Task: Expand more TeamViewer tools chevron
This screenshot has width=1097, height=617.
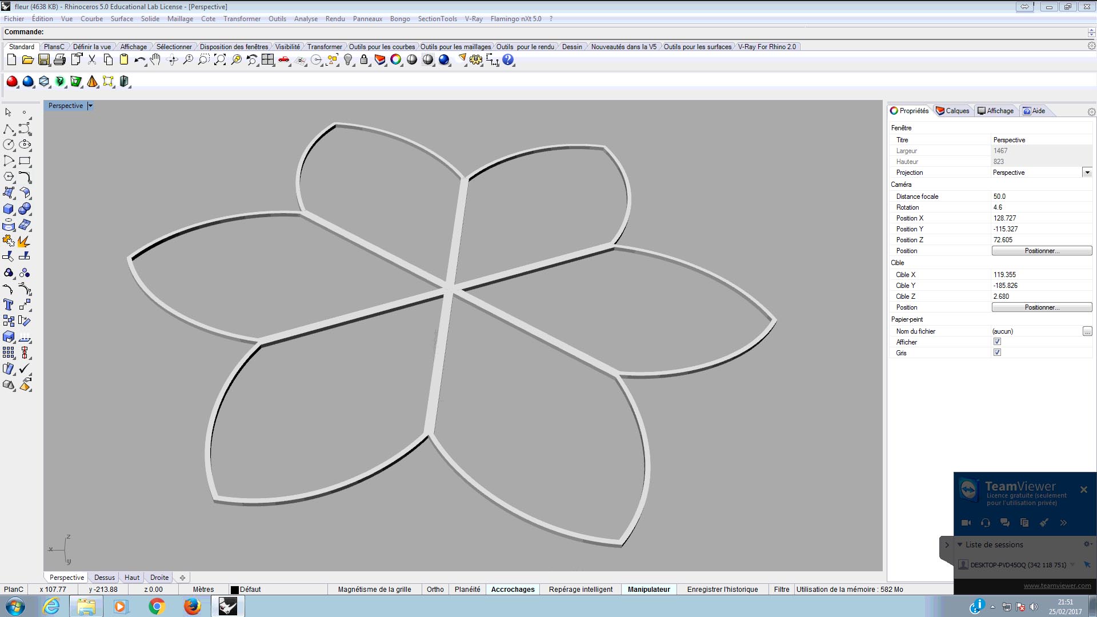Action: pyautogui.click(x=1063, y=523)
